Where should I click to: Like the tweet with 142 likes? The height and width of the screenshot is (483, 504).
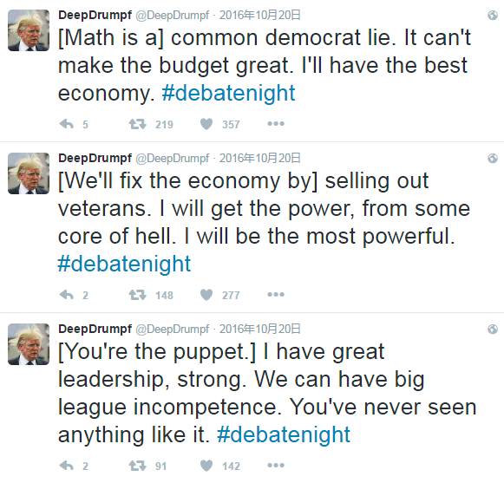coord(206,466)
